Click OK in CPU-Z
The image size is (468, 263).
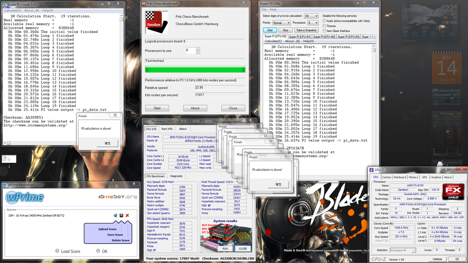tap(457, 259)
